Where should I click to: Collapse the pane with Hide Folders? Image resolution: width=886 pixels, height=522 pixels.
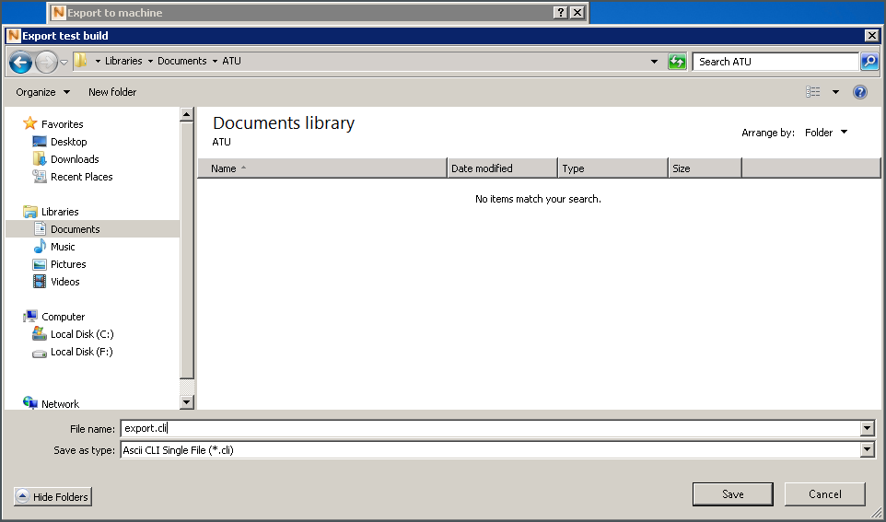click(x=52, y=496)
